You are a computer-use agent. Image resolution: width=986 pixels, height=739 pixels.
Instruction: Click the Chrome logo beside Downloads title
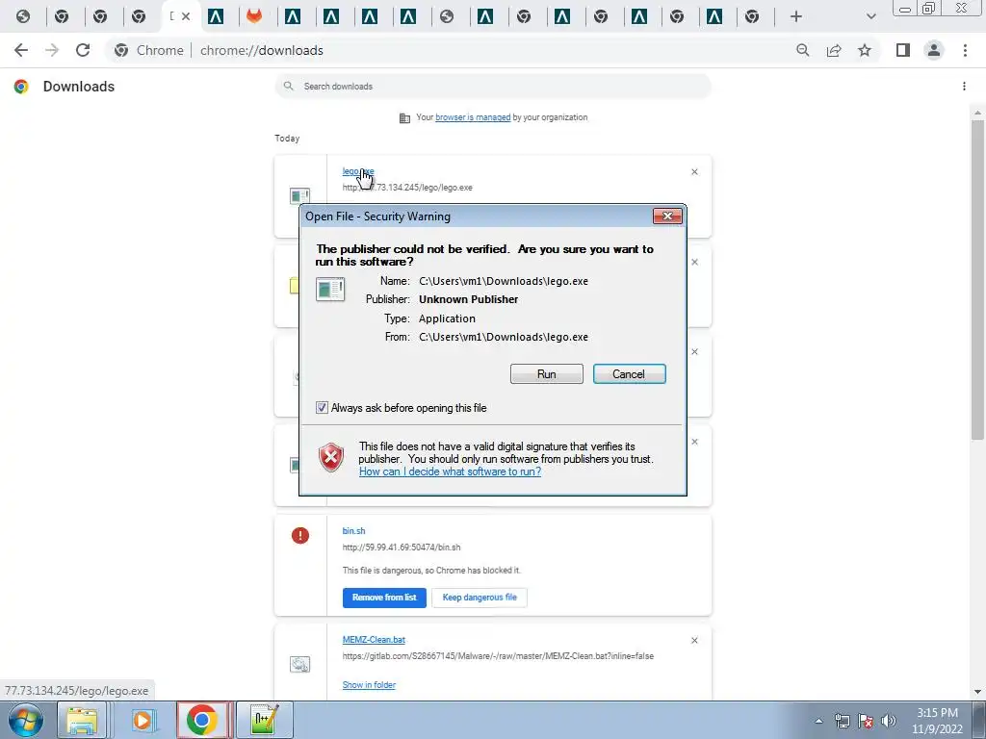[x=21, y=86]
